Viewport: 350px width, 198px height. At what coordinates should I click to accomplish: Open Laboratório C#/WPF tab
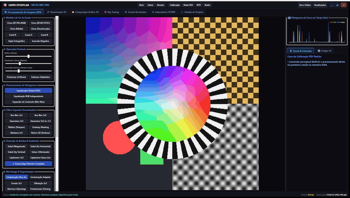(164, 12)
